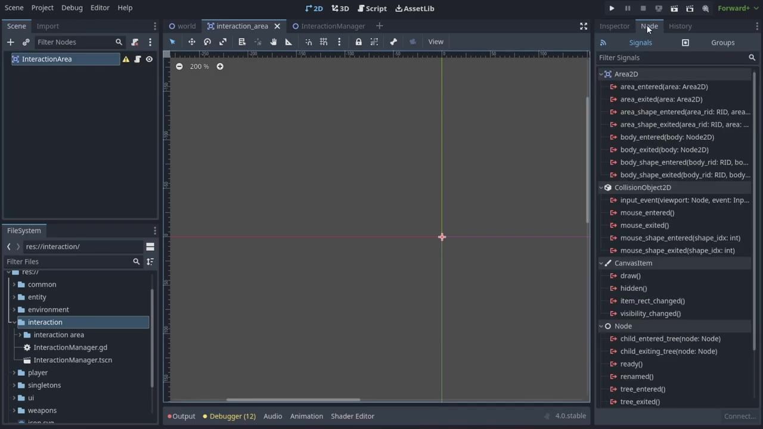Open the world scene tab
Image resolution: width=763 pixels, height=429 pixels.
coord(182,26)
